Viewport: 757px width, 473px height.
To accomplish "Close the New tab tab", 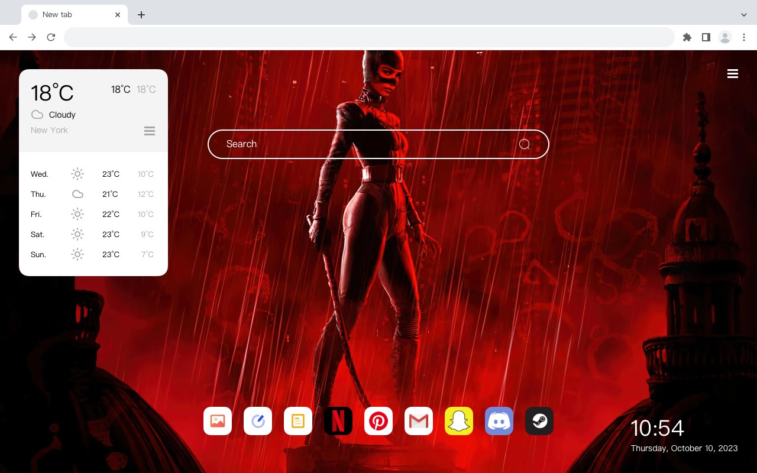I will pos(118,15).
